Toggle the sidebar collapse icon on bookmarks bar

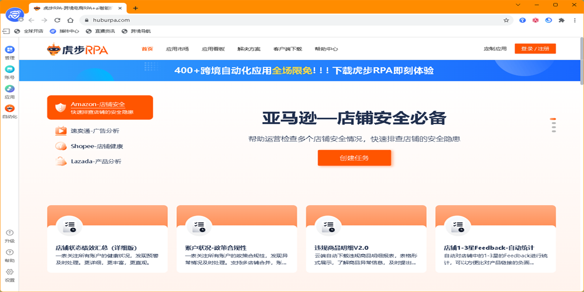pos(7,31)
